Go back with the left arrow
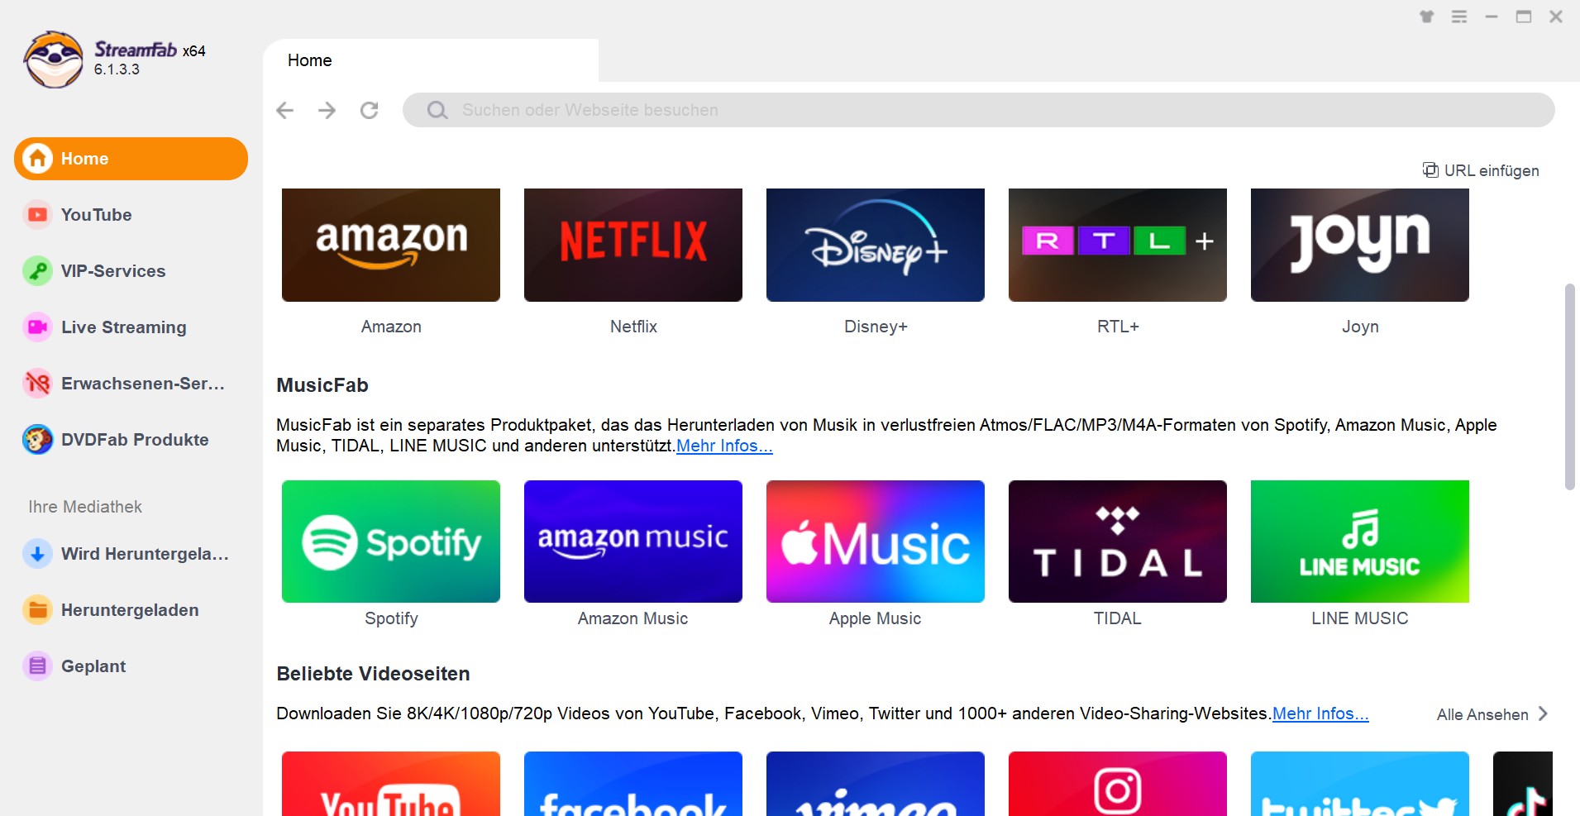This screenshot has width=1580, height=816. (x=285, y=110)
